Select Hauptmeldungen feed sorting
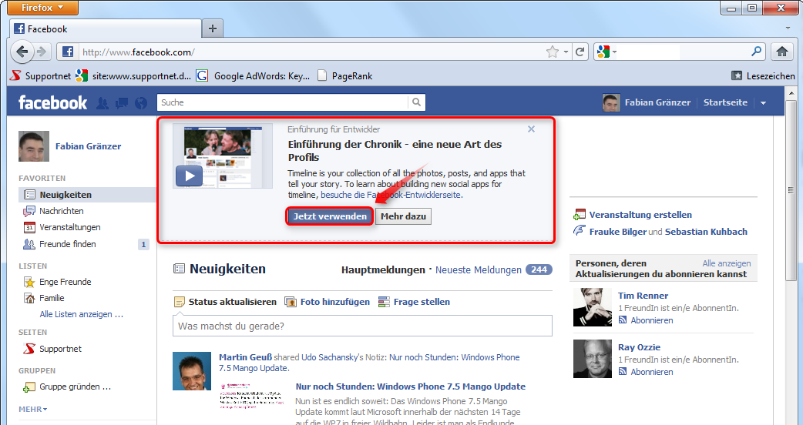The image size is (803, 425). [383, 269]
